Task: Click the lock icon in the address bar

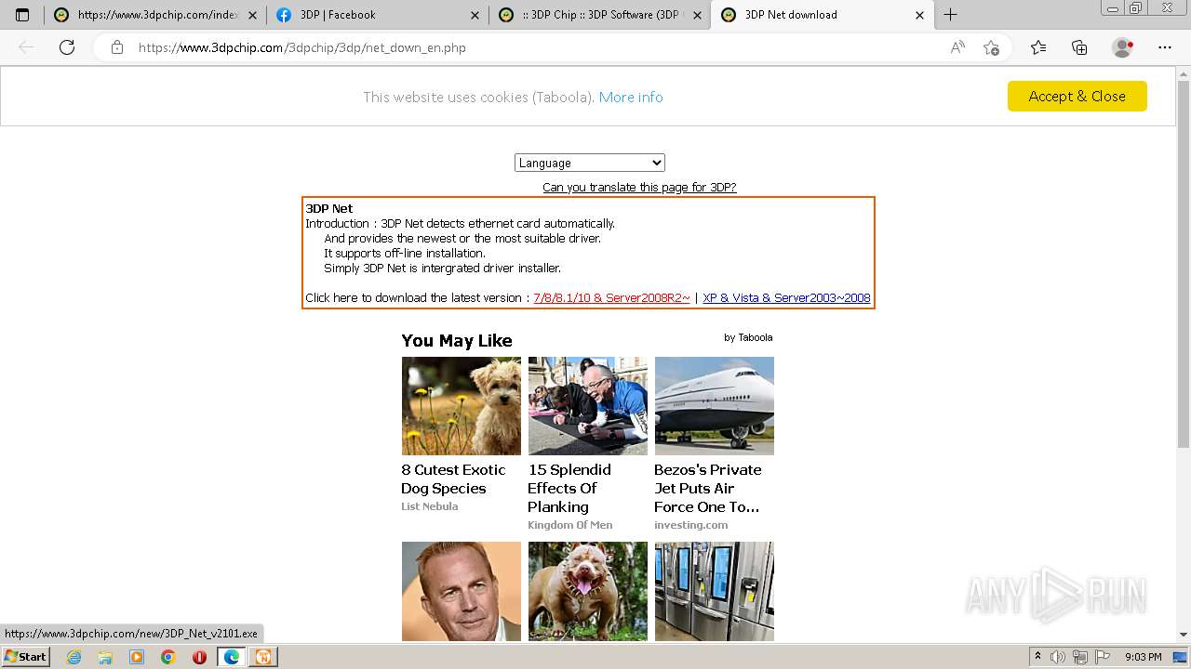Action: [x=117, y=47]
